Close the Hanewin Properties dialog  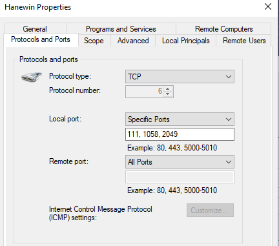click(x=268, y=6)
